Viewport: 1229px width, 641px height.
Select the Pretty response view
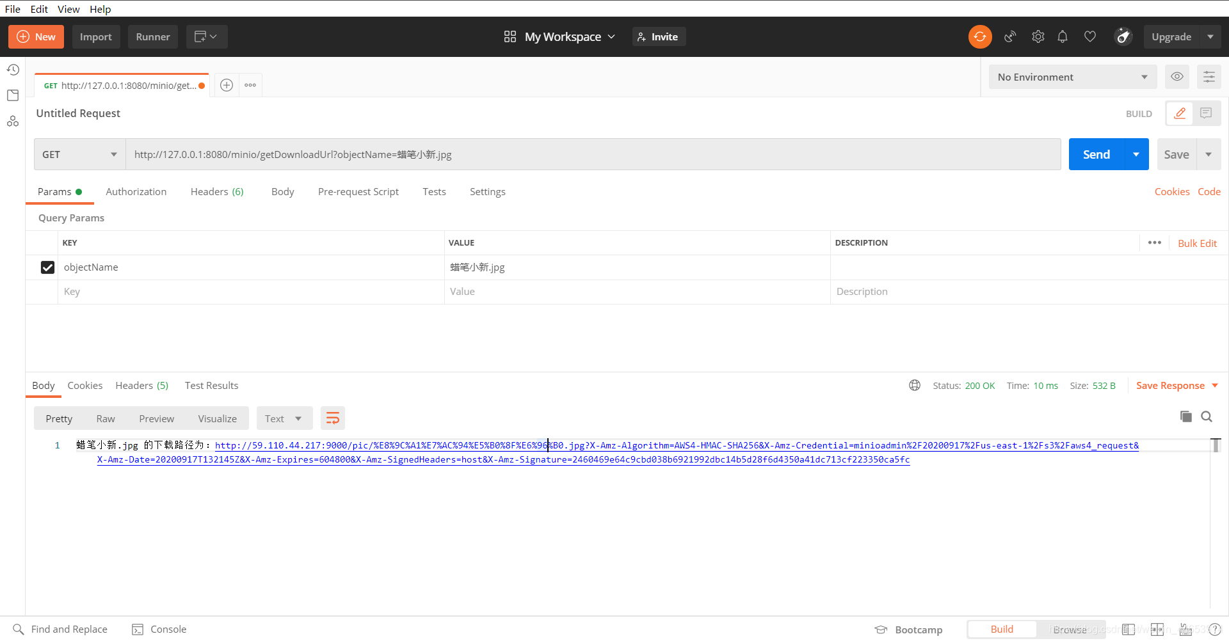pos(59,419)
